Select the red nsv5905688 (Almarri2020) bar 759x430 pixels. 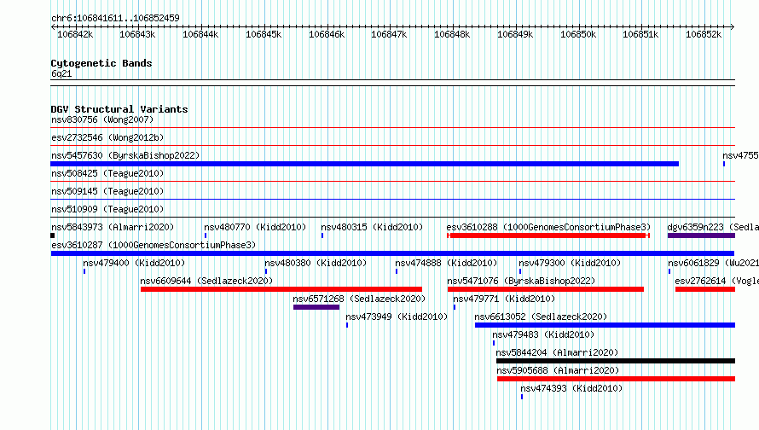(x=617, y=379)
